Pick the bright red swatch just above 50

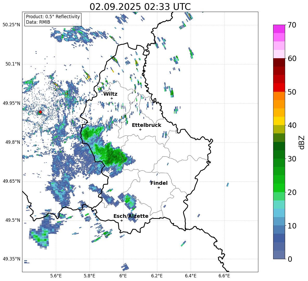279,88
